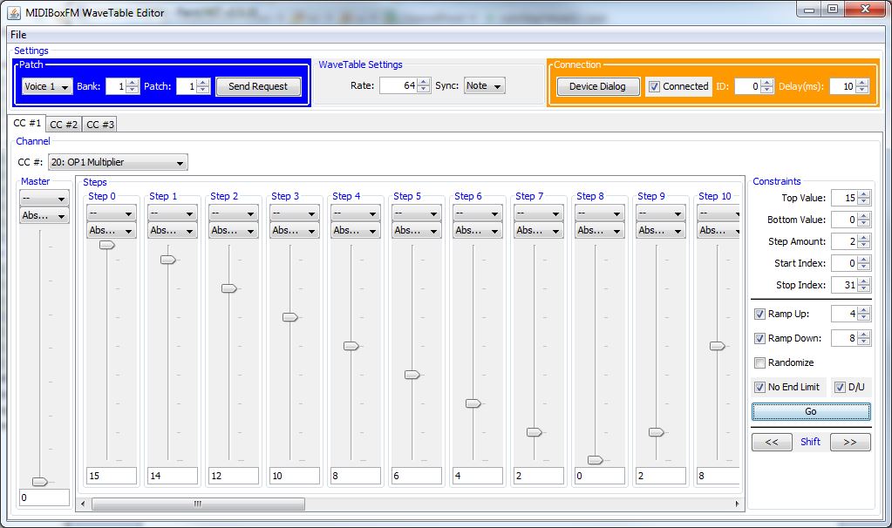
Task: Shift steps right with >> button
Action: [850, 442]
